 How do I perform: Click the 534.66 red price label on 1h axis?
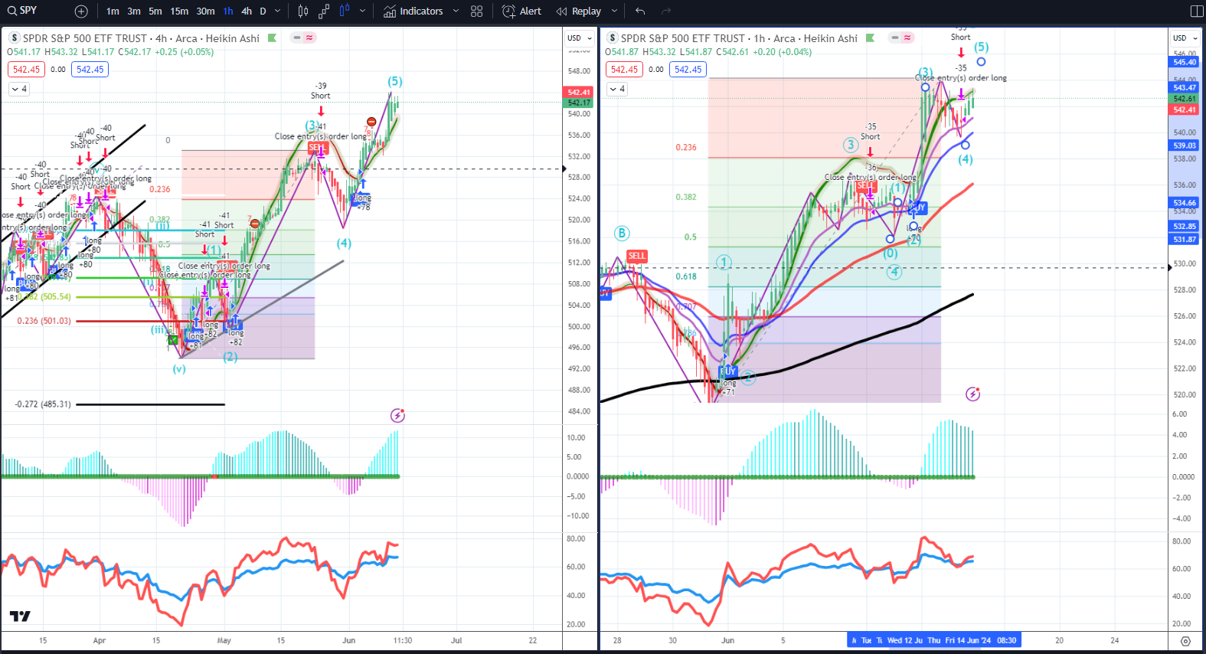pyautogui.click(x=1185, y=203)
